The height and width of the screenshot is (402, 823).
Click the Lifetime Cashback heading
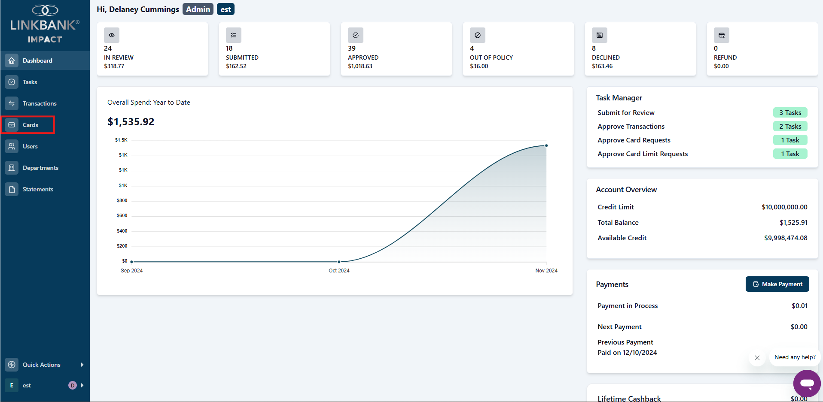coord(629,399)
